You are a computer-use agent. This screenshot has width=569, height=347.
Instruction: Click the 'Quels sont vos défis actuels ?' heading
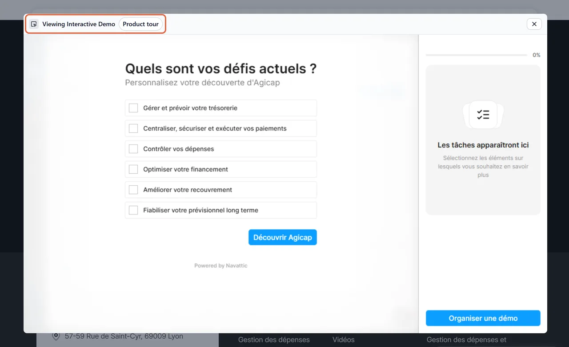[x=221, y=68]
